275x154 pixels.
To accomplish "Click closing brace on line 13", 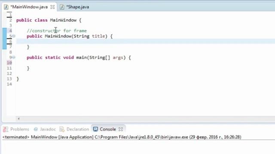I will tap(18, 79).
